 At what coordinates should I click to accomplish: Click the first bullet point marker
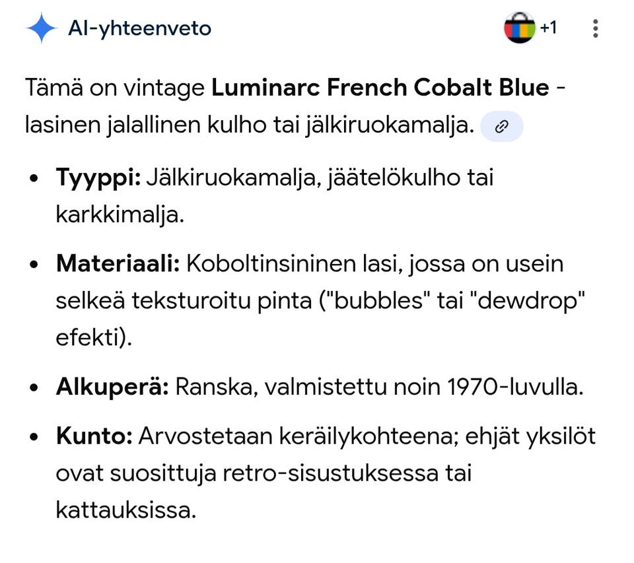pos(32,177)
